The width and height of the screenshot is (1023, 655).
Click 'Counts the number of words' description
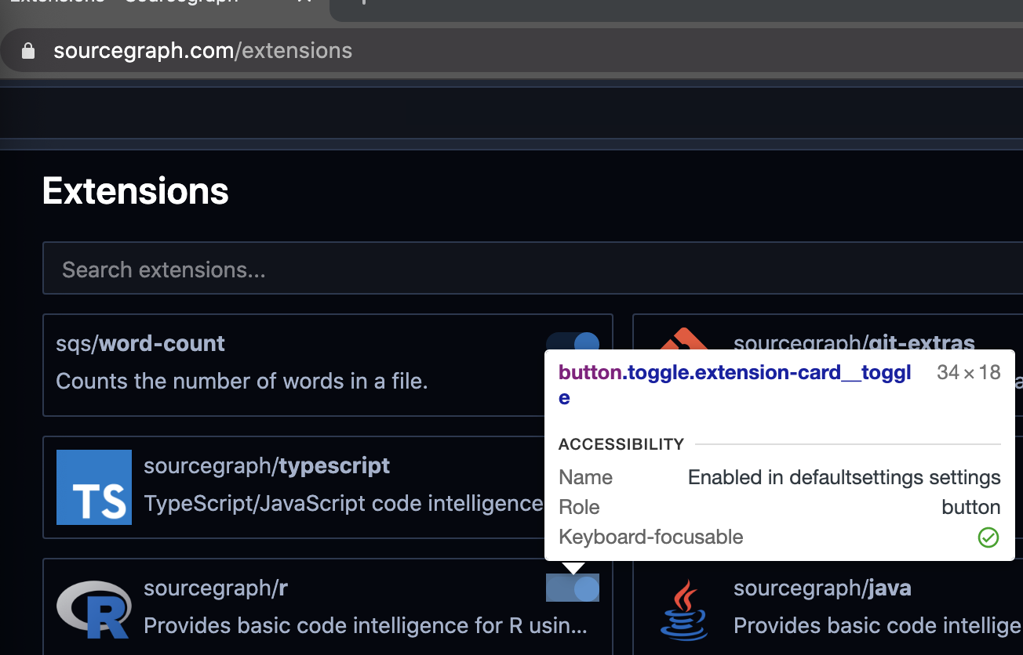click(242, 382)
